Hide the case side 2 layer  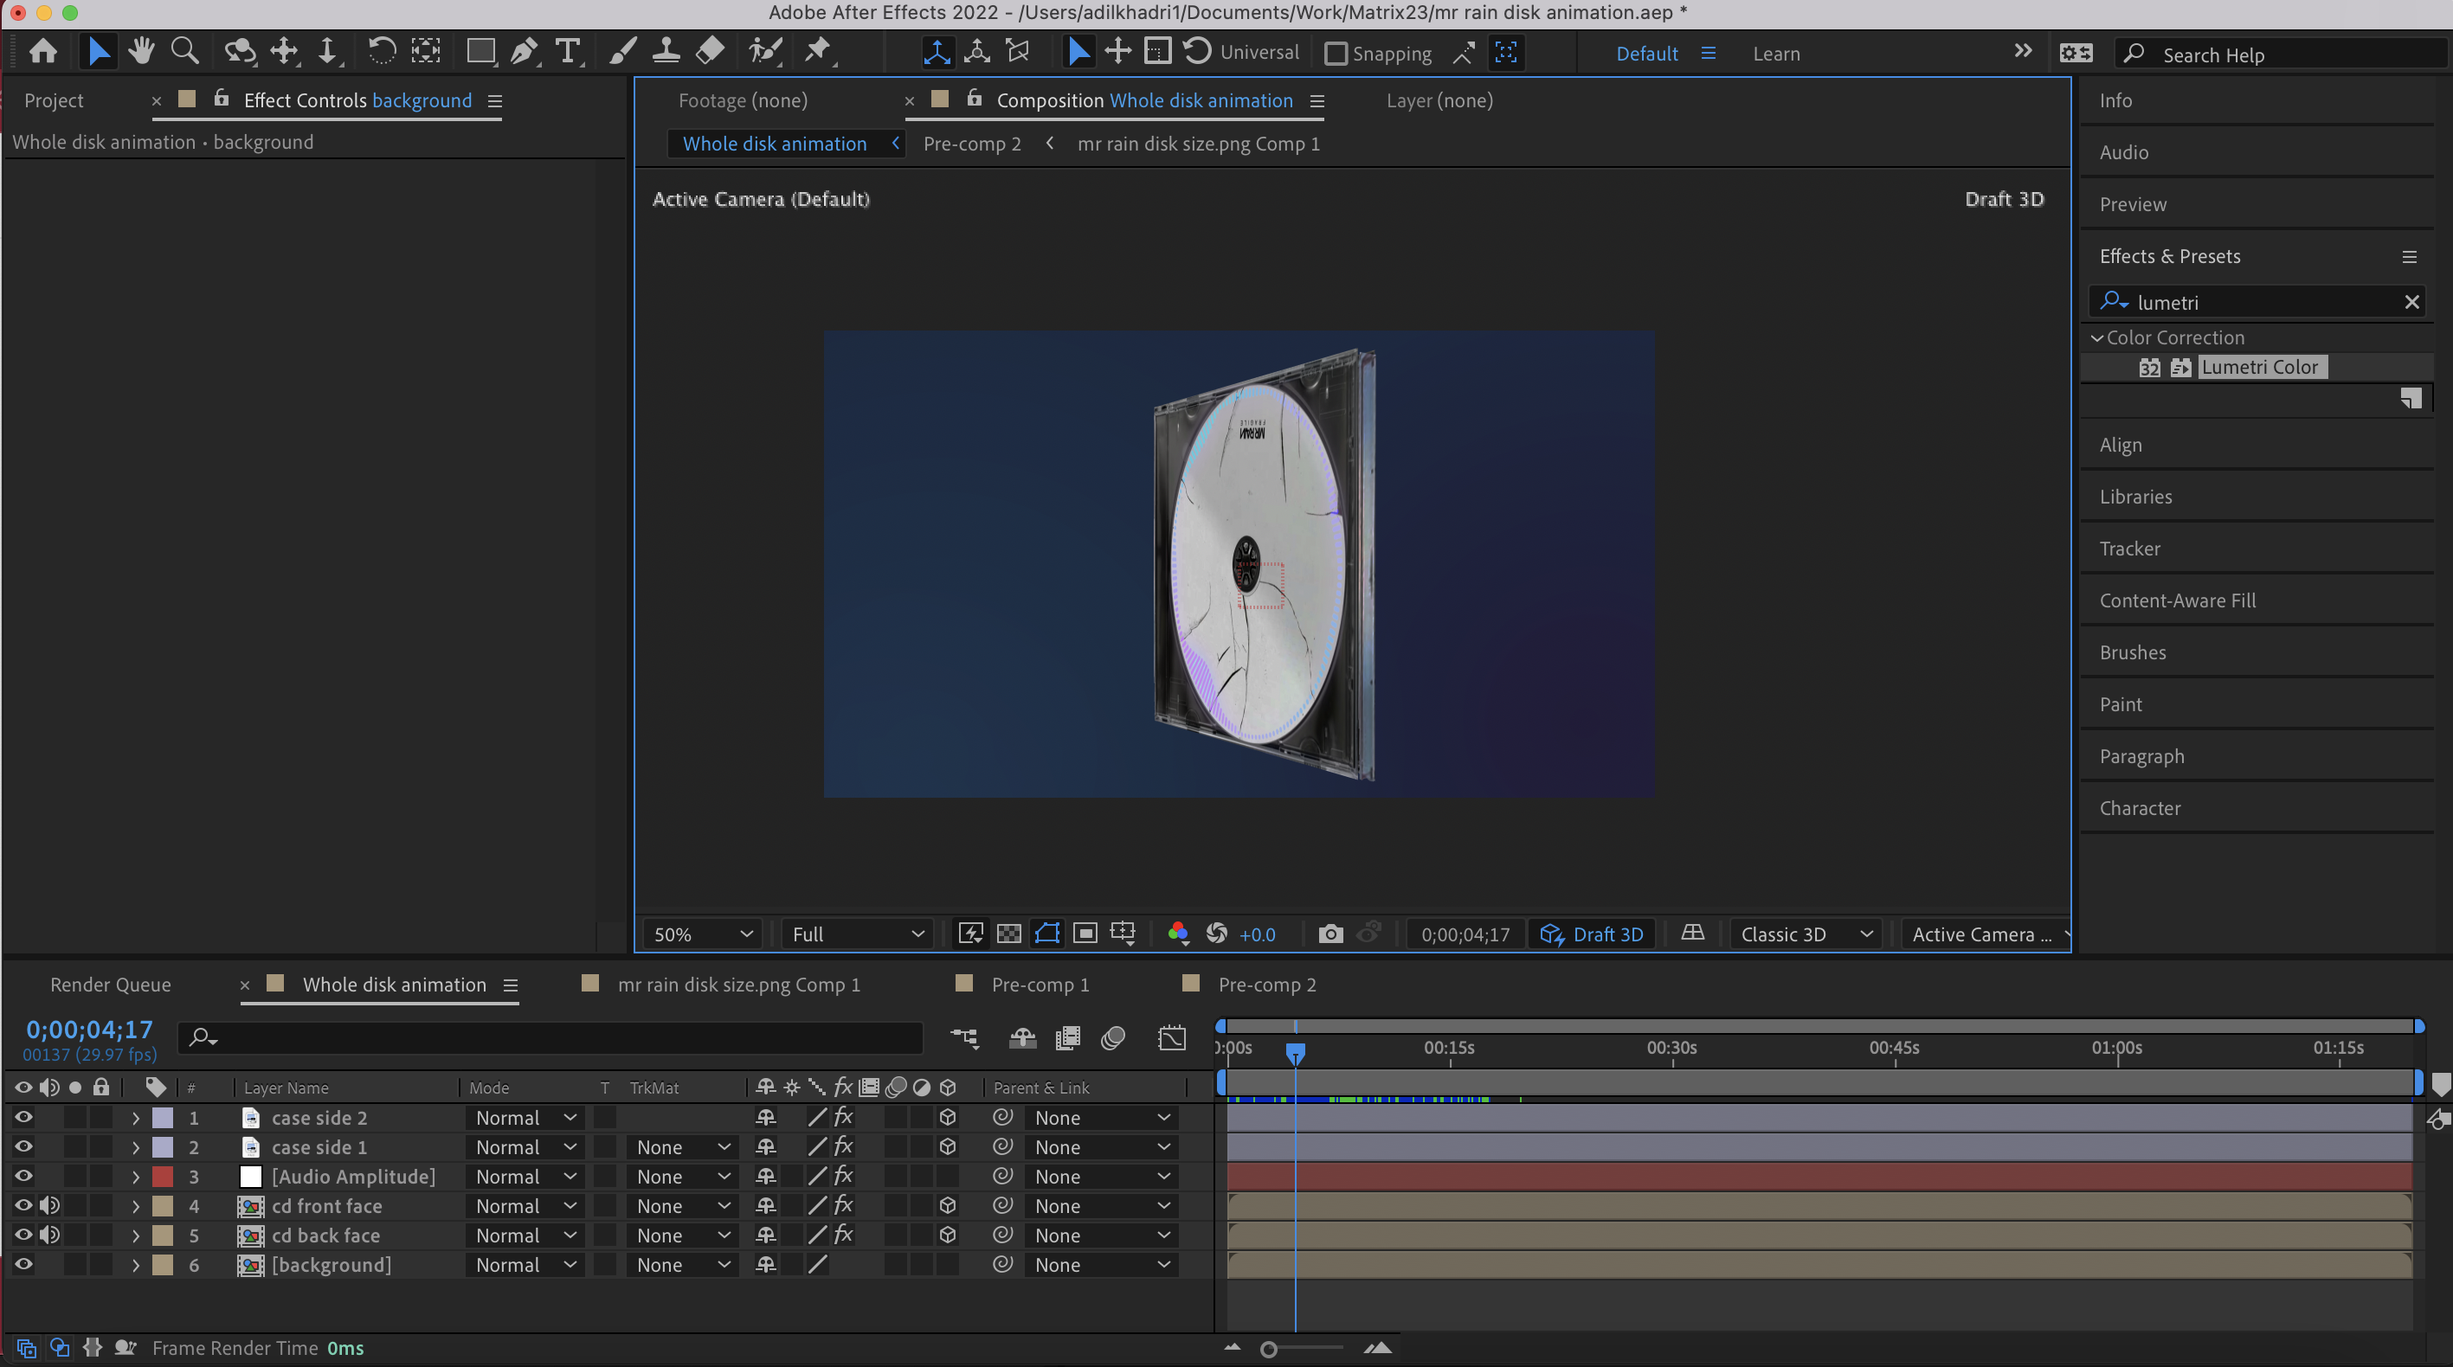click(23, 1118)
